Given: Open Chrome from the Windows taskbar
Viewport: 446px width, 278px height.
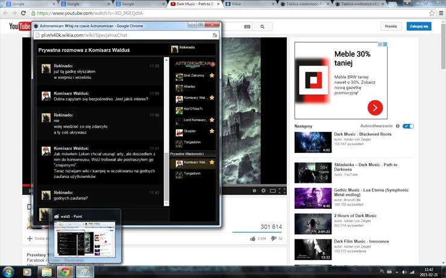Looking at the screenshot, I should [65, 272].
